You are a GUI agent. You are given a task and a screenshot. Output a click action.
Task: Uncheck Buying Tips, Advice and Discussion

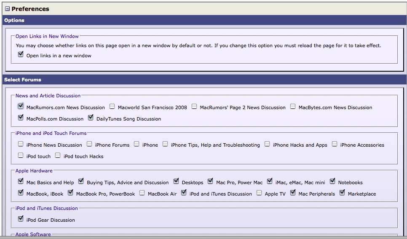(x=81, y=181)
